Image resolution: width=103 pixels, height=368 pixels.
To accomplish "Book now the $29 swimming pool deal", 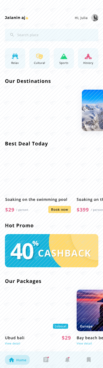I will [60, 209].
